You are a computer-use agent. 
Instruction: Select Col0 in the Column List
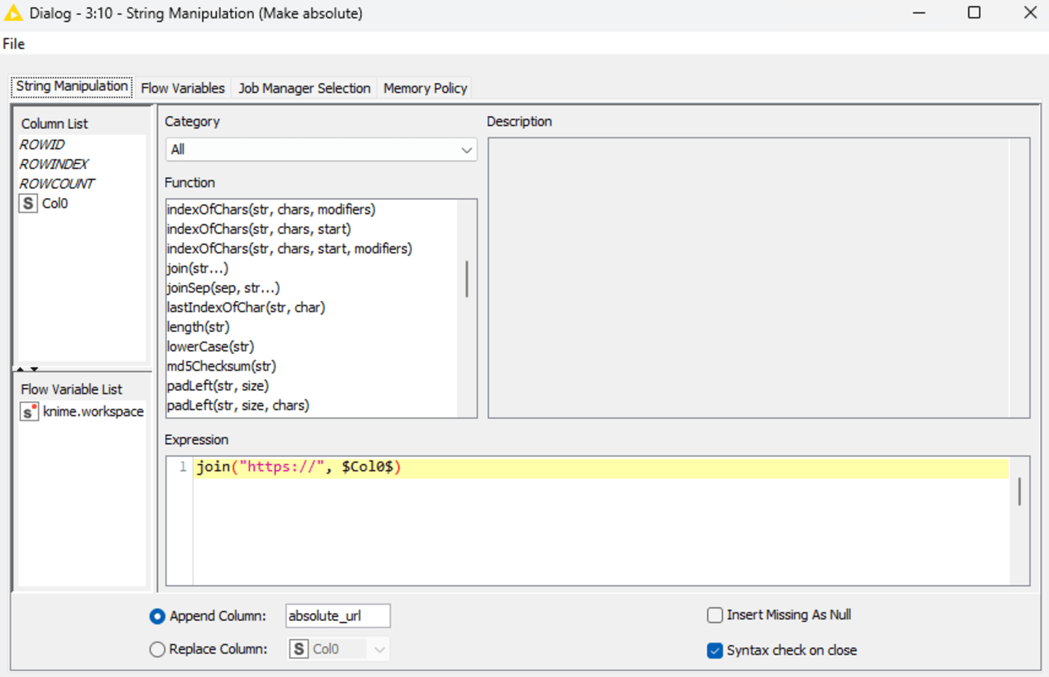pyautogui.click(x=55, y=203)
